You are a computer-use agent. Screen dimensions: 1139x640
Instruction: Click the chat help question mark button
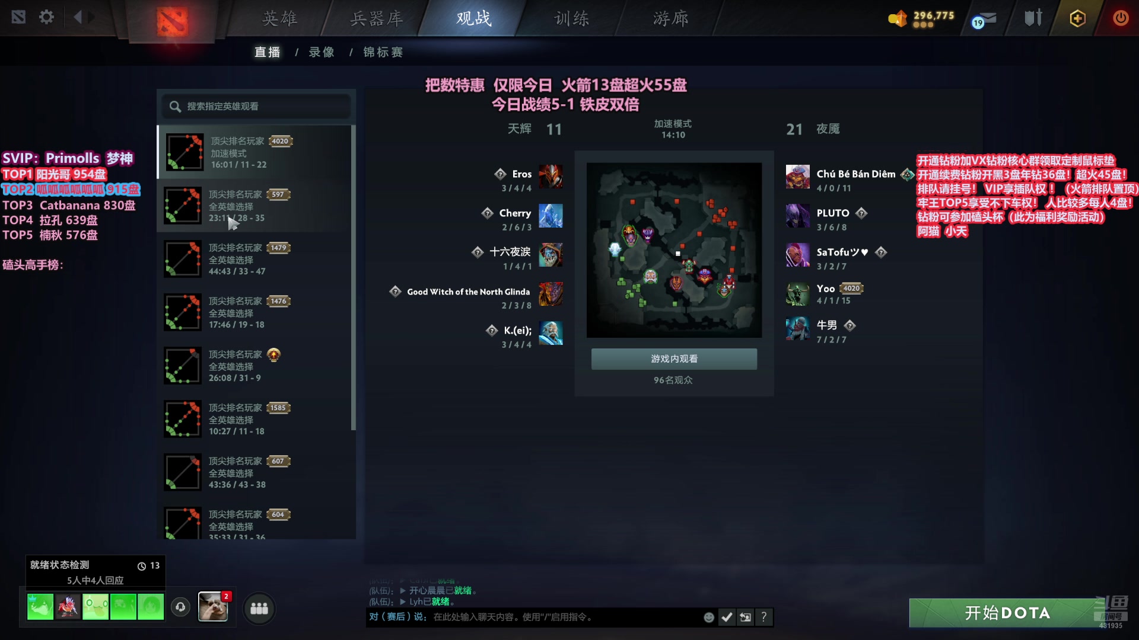tap(764, 617)
